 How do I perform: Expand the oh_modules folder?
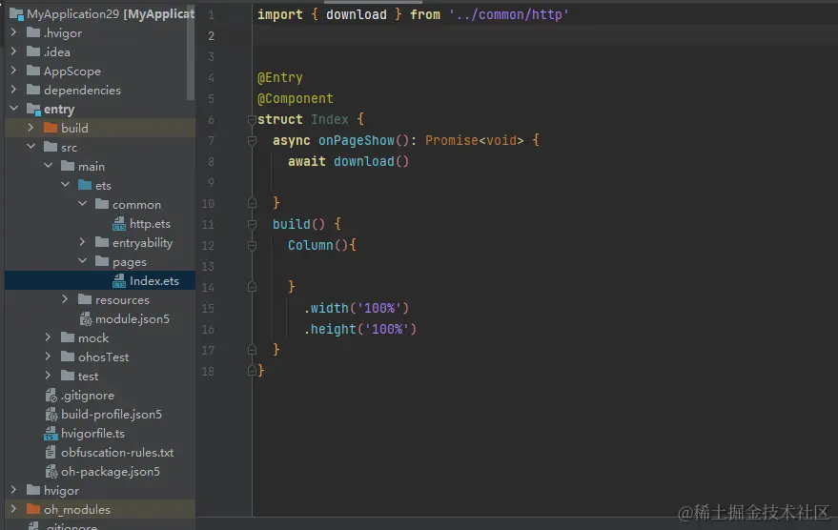click(x=14, y=509)
